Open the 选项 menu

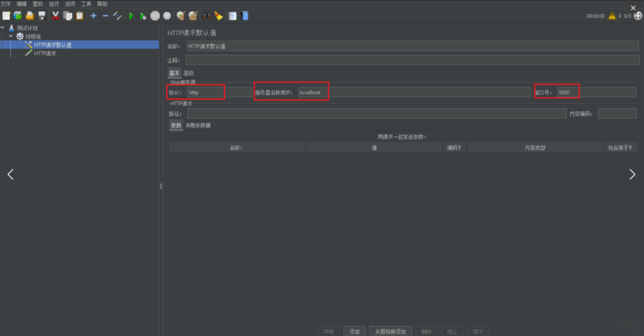point(70,4)
